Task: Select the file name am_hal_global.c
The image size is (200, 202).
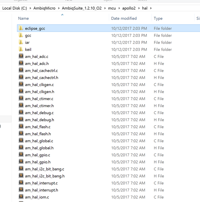Action: pos(39,141)
